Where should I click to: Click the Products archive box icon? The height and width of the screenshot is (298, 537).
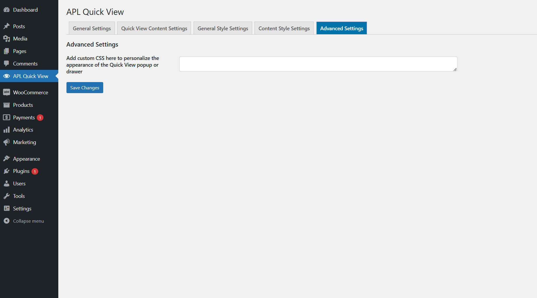pyautogui.click(x=6, y=105)
